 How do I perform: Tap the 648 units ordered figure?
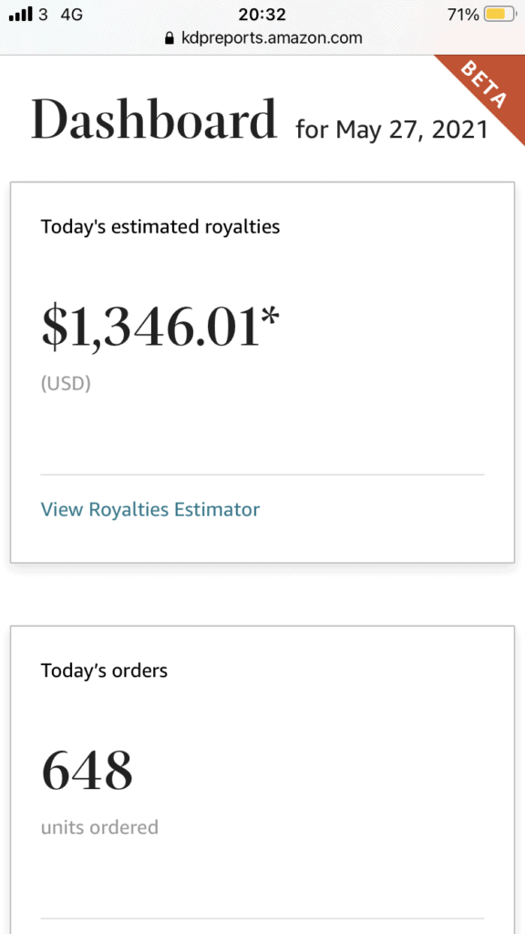(87, 770)
